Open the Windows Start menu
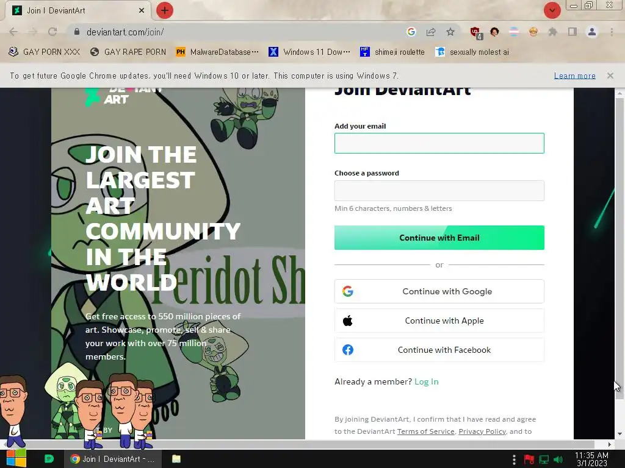625x468 pixels. [16, 459]
